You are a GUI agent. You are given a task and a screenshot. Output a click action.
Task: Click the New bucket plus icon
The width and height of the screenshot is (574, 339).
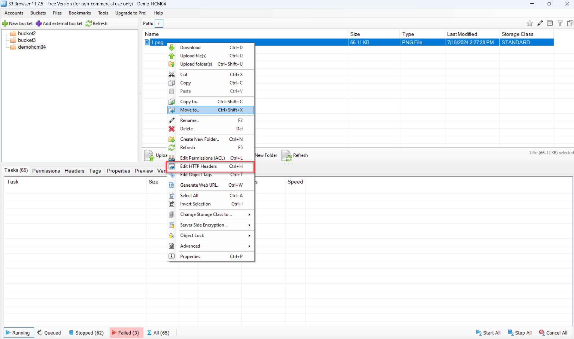click(5, 23)
